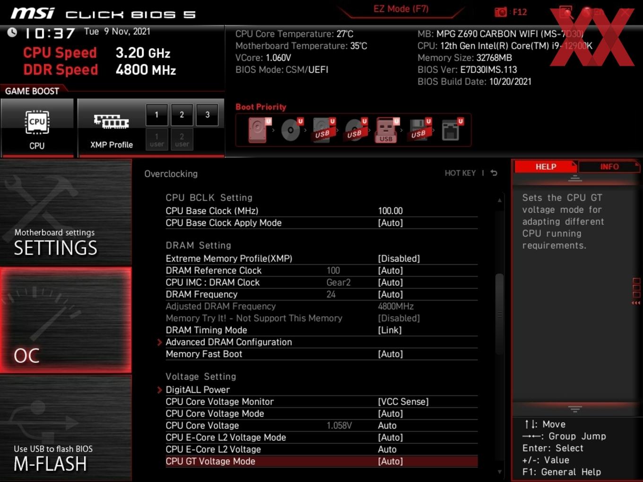643x482 pixels.
Task: Enable XMP Profile 3
Action: tap(207, 114)
